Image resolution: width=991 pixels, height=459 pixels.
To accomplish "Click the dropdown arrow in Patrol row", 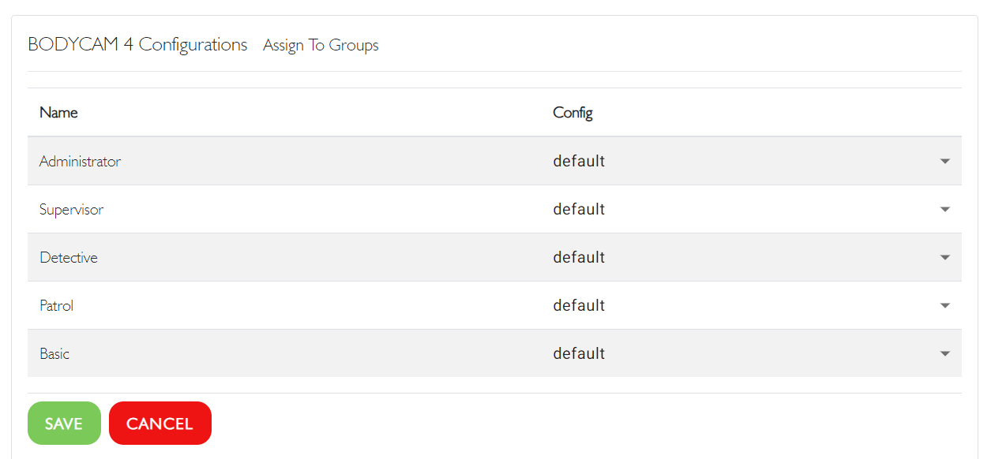I will [x=944, y=306].
